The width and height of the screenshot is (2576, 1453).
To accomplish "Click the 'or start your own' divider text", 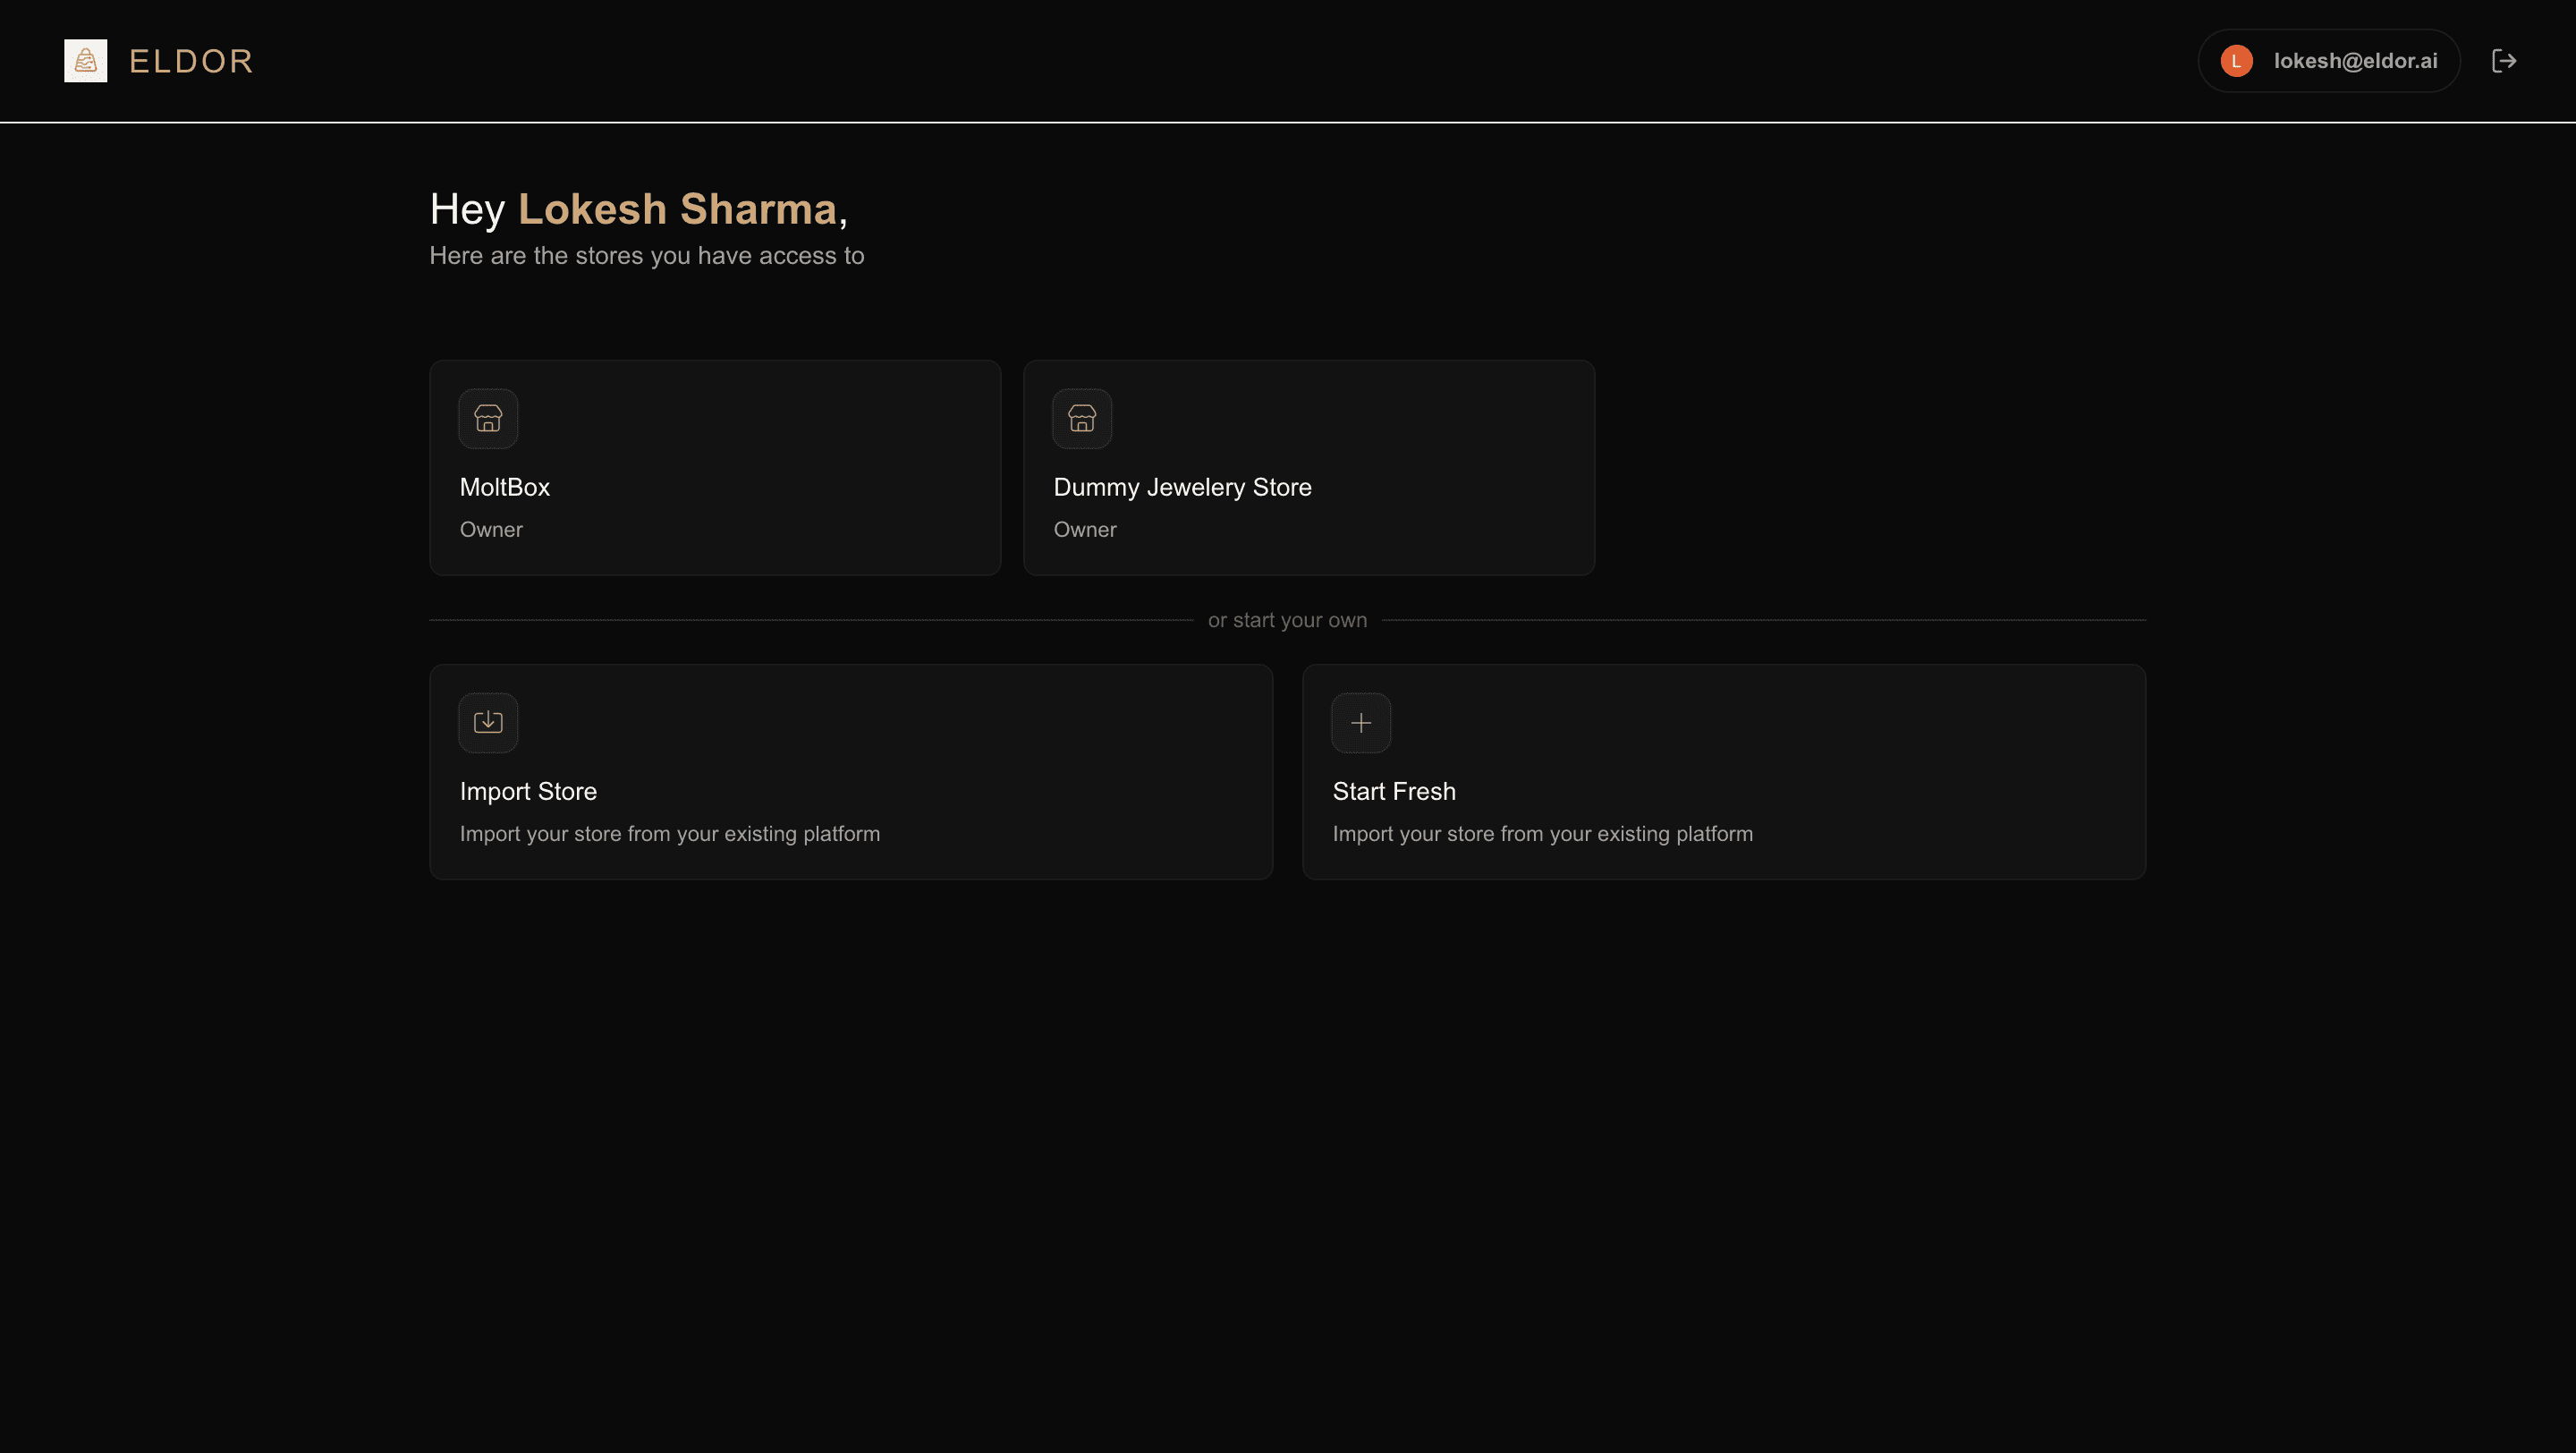I will click(x=1287, y=620).
